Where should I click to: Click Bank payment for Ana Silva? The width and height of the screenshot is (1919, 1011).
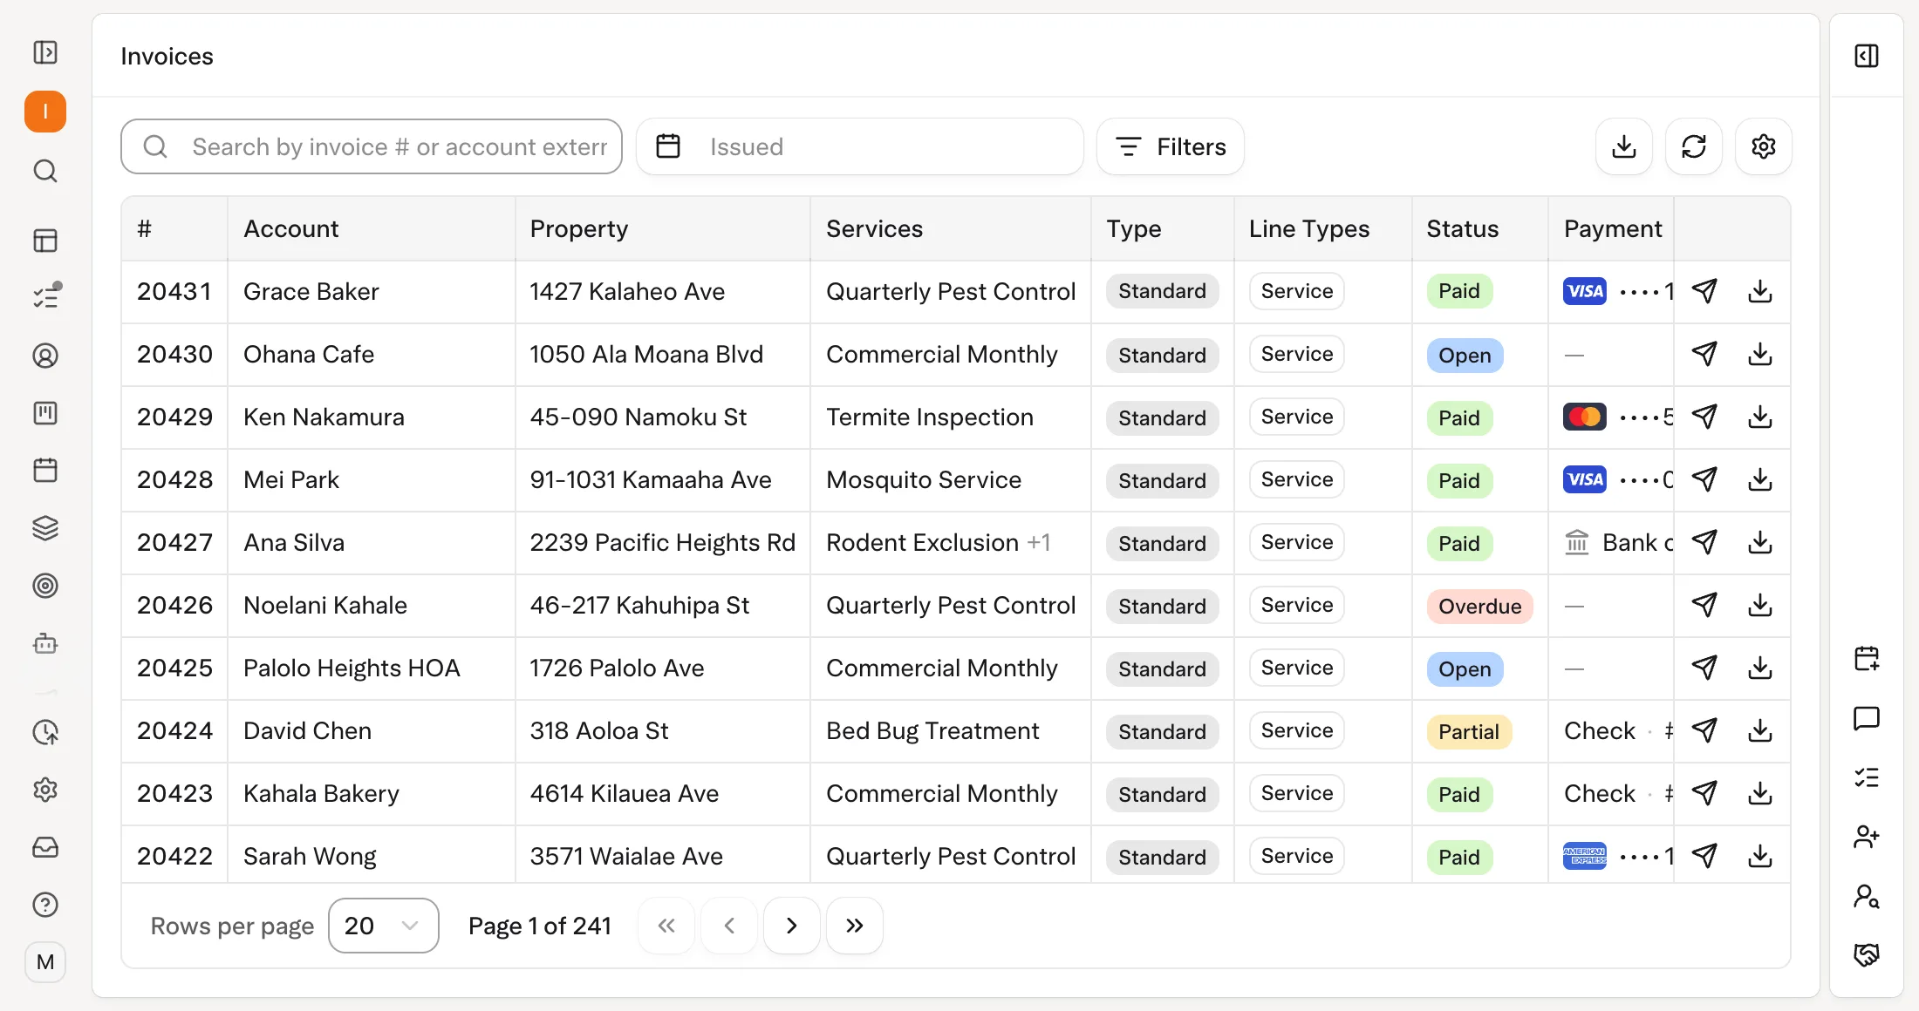click(x=1618, y=542)
